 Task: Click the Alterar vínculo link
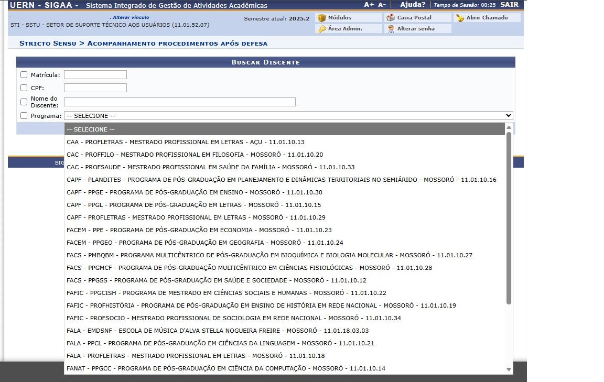[131, 17]
